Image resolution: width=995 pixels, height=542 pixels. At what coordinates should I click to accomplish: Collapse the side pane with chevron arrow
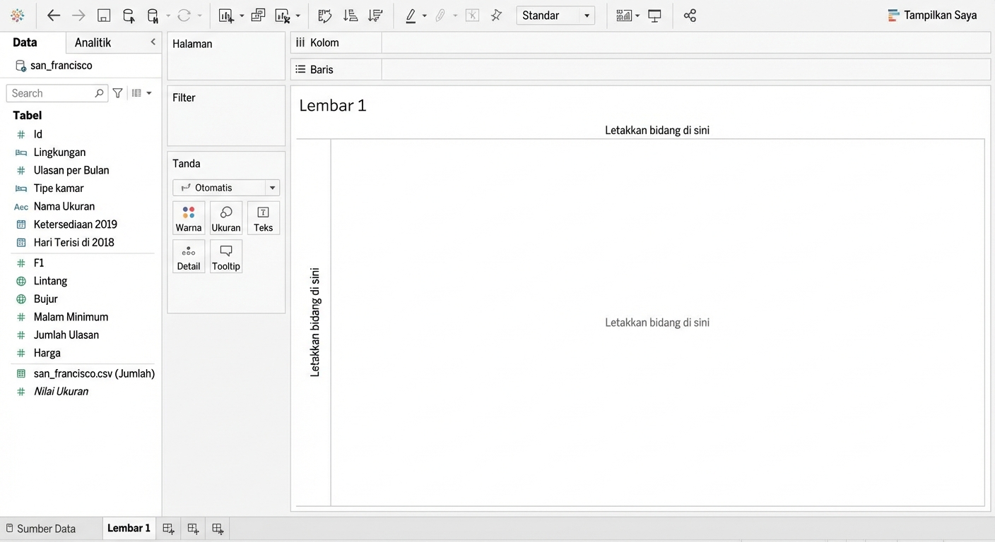pos(153,42)
